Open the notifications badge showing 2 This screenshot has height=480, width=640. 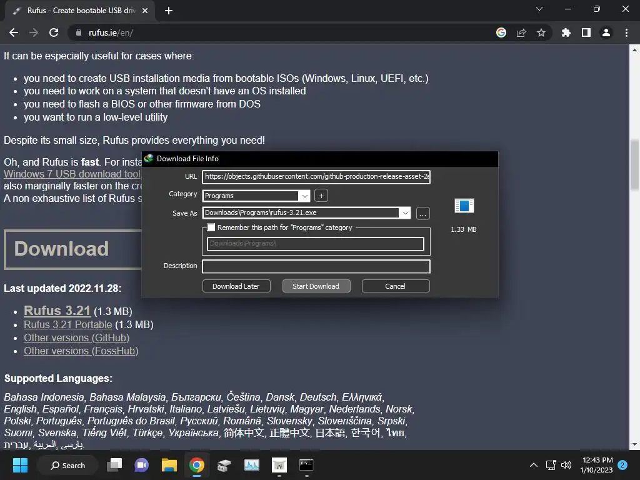(x=622, y=465)
